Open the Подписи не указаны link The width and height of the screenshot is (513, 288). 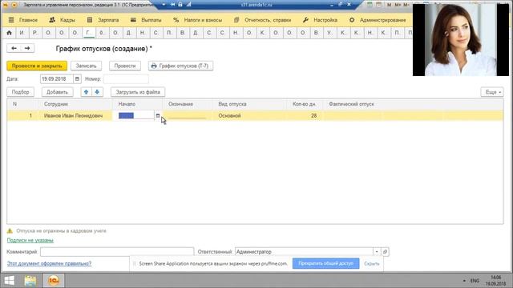click(x=30, y=240)
